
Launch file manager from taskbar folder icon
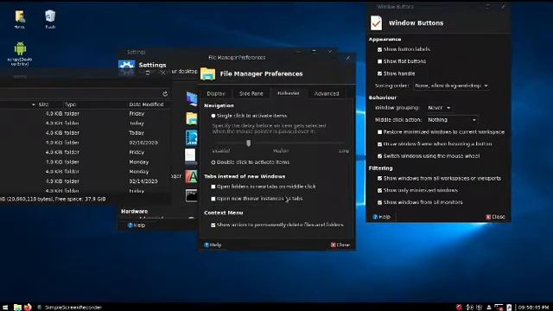coord(17,308)
